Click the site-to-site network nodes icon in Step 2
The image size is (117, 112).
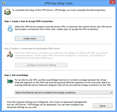click(x=10, y=54)
